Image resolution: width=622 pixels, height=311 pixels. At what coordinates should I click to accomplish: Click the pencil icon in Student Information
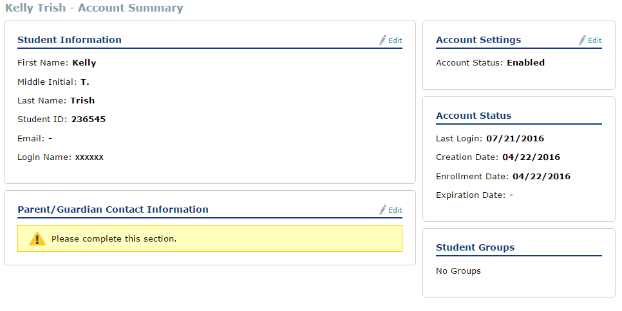(383, 40)
